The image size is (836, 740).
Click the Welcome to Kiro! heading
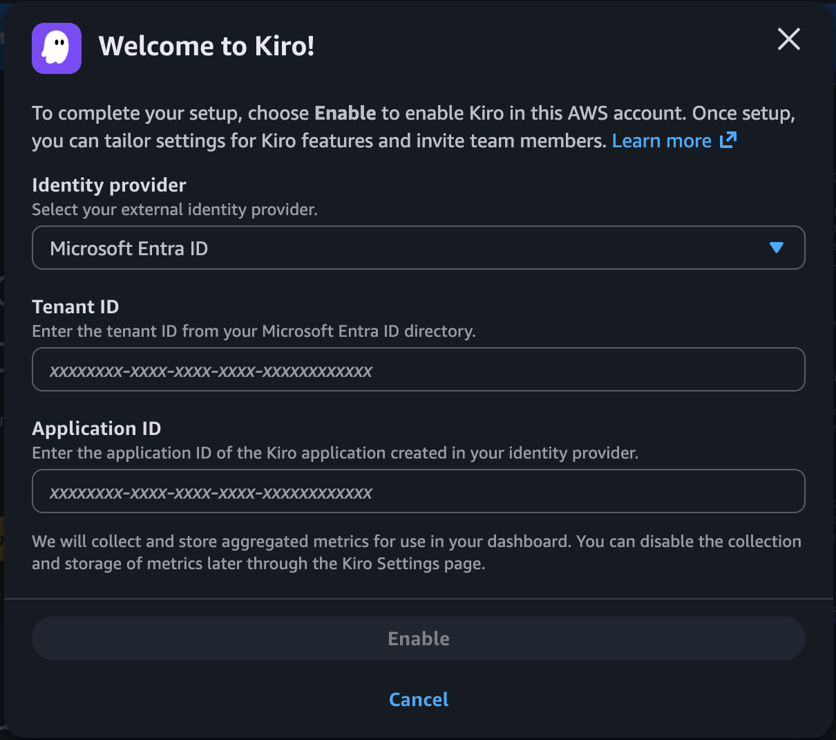(207, 46)
